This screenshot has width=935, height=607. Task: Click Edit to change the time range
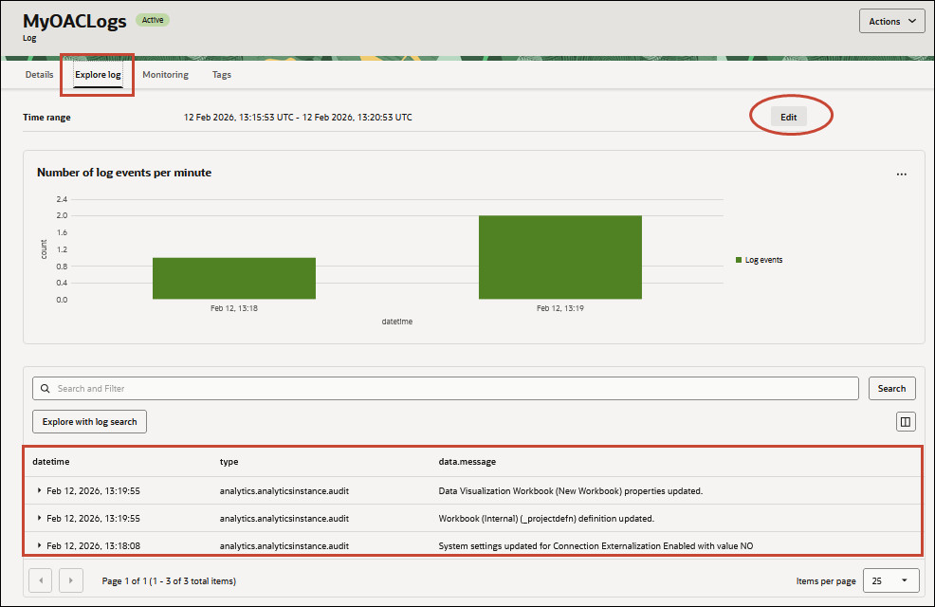pos(788,117)
